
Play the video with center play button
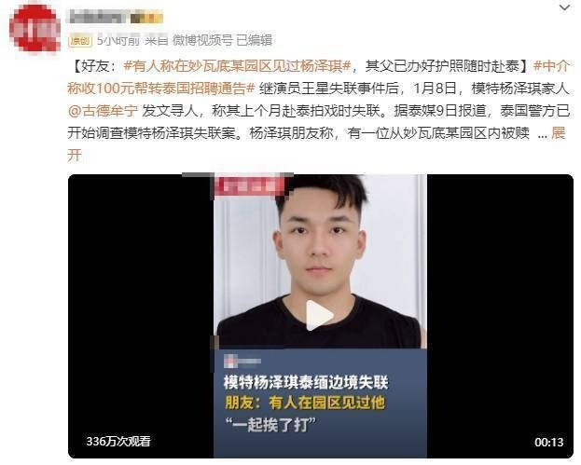[x=319, y=315]
